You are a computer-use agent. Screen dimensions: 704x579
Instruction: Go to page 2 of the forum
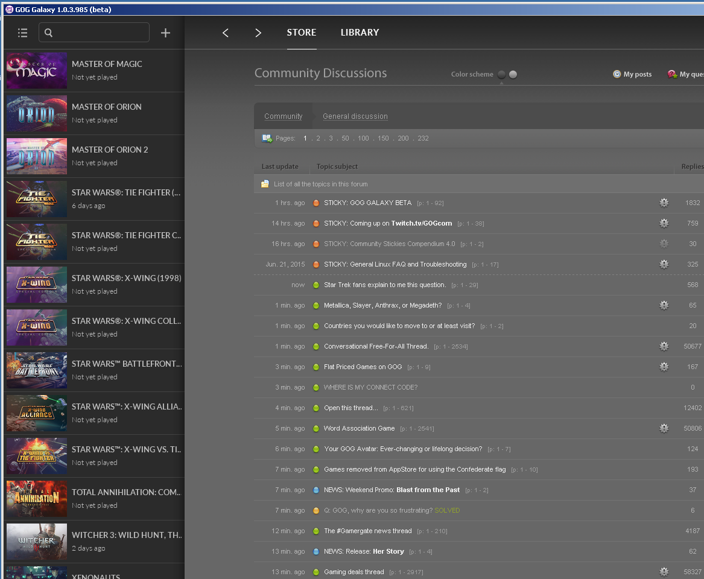[319, 138]
